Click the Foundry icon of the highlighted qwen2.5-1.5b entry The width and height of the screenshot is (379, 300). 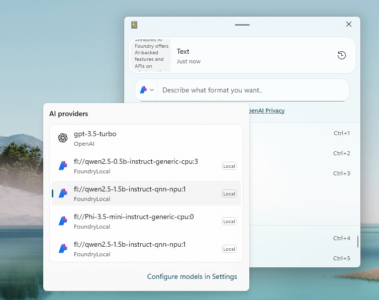click(63, 193)
